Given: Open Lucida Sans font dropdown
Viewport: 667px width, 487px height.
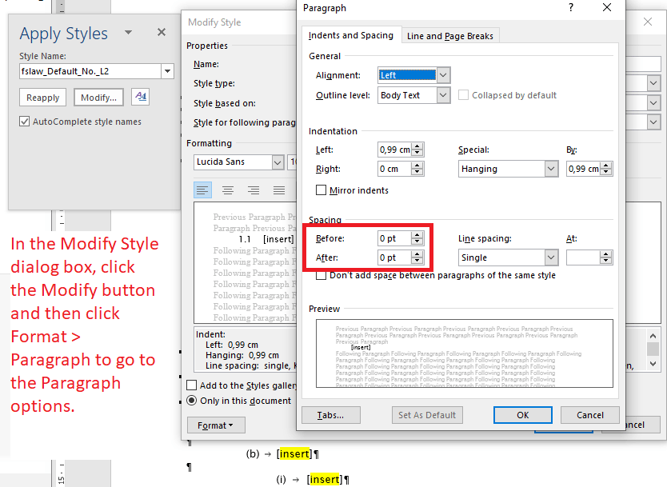Looking at the screenshot, I should click(x=278, y=162).
